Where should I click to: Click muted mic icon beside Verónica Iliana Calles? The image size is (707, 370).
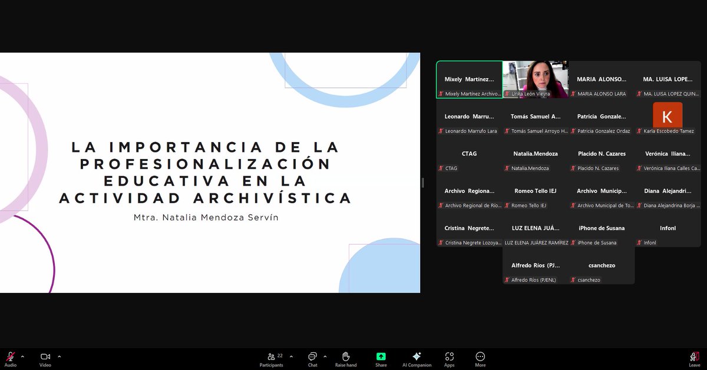click(640, 168)
